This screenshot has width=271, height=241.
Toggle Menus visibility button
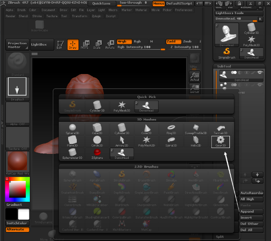[x=159, y=4]
